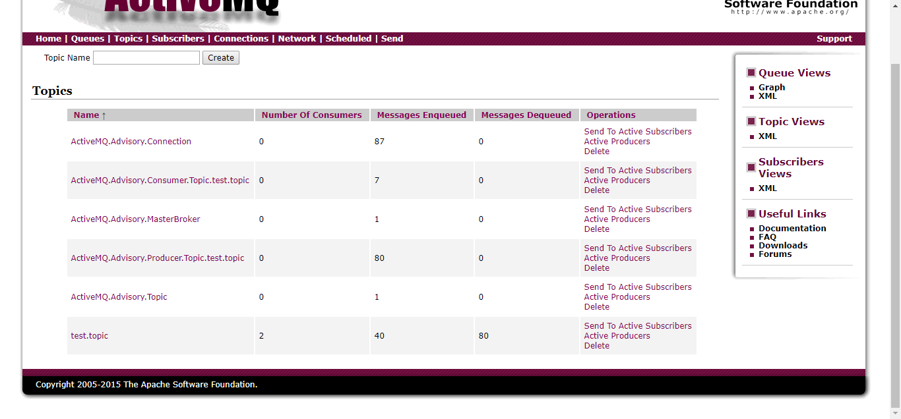The height and width of the screenshot is (419, 901).
Task: Click the Create button
Action: tap(221, 58)
